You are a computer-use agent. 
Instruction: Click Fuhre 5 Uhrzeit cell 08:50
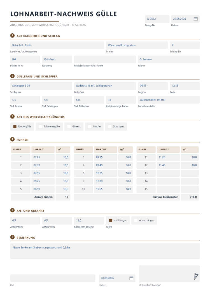[43, 189]
